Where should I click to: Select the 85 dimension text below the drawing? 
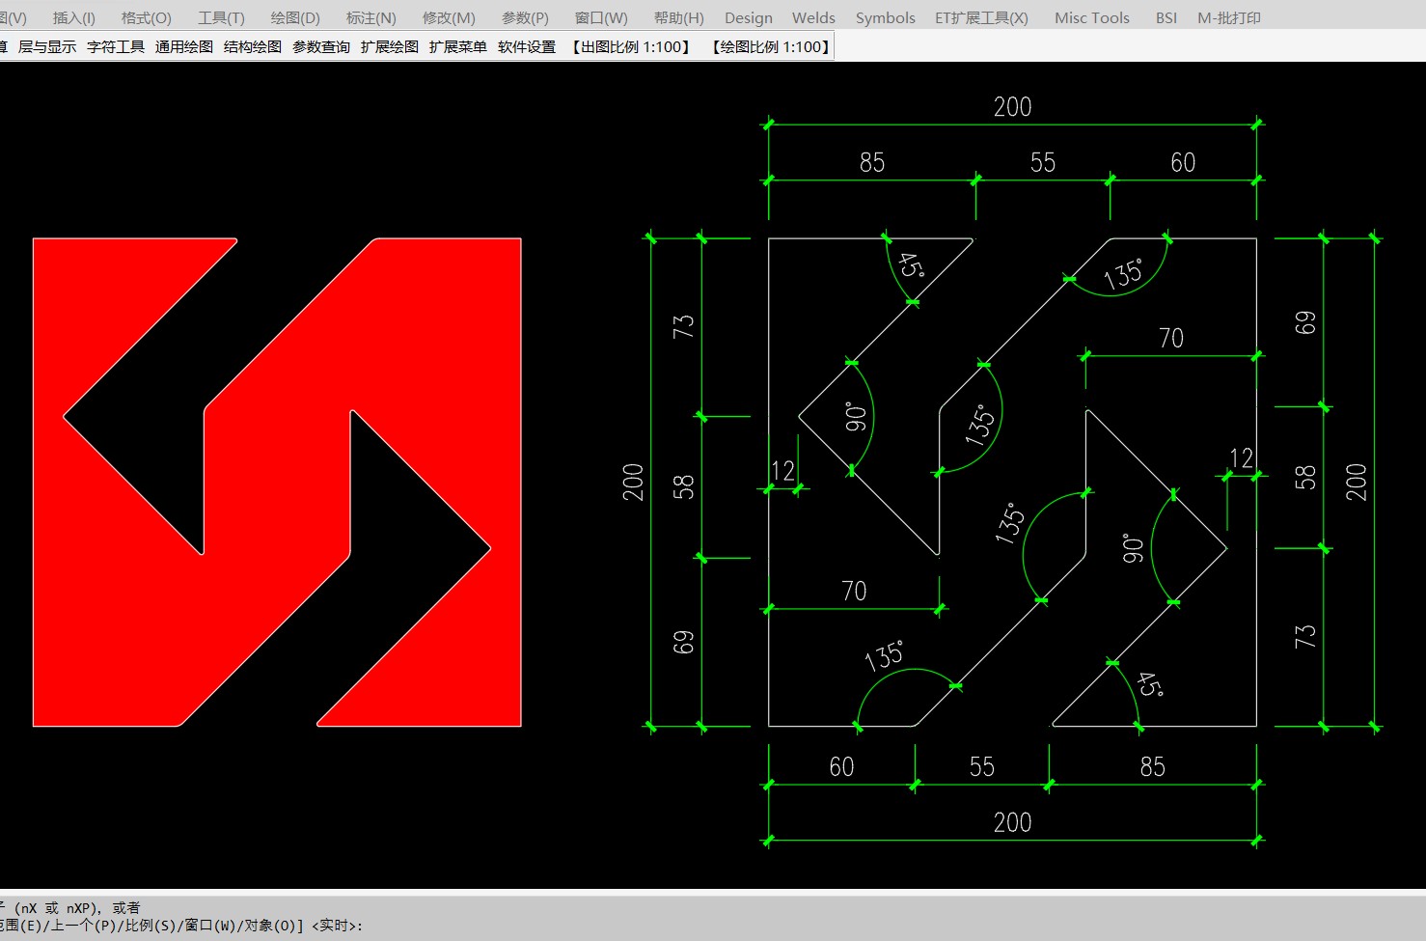click(1153, 766)
